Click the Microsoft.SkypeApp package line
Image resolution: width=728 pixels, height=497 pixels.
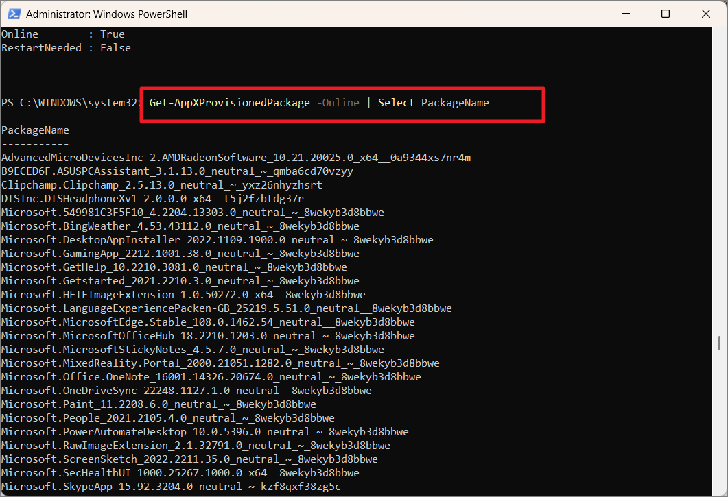[171, 487]
